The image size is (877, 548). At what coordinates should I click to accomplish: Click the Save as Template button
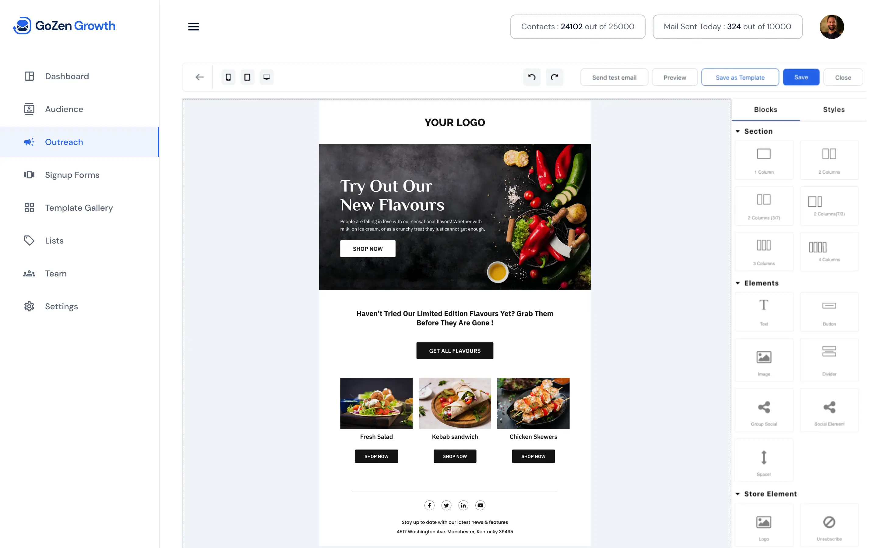click(x=740, y=77)
